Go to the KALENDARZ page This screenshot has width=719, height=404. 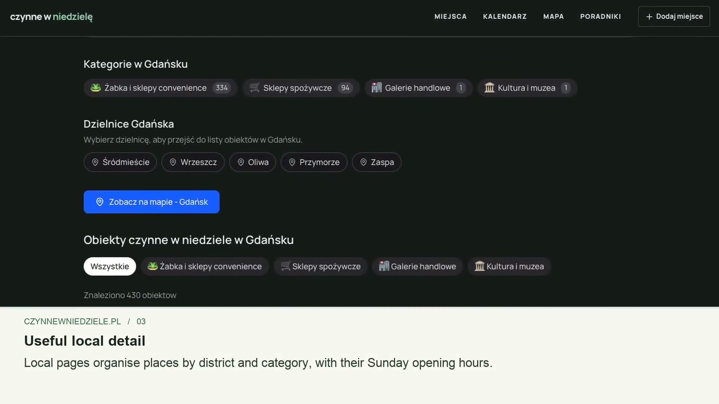click(505, 16)
